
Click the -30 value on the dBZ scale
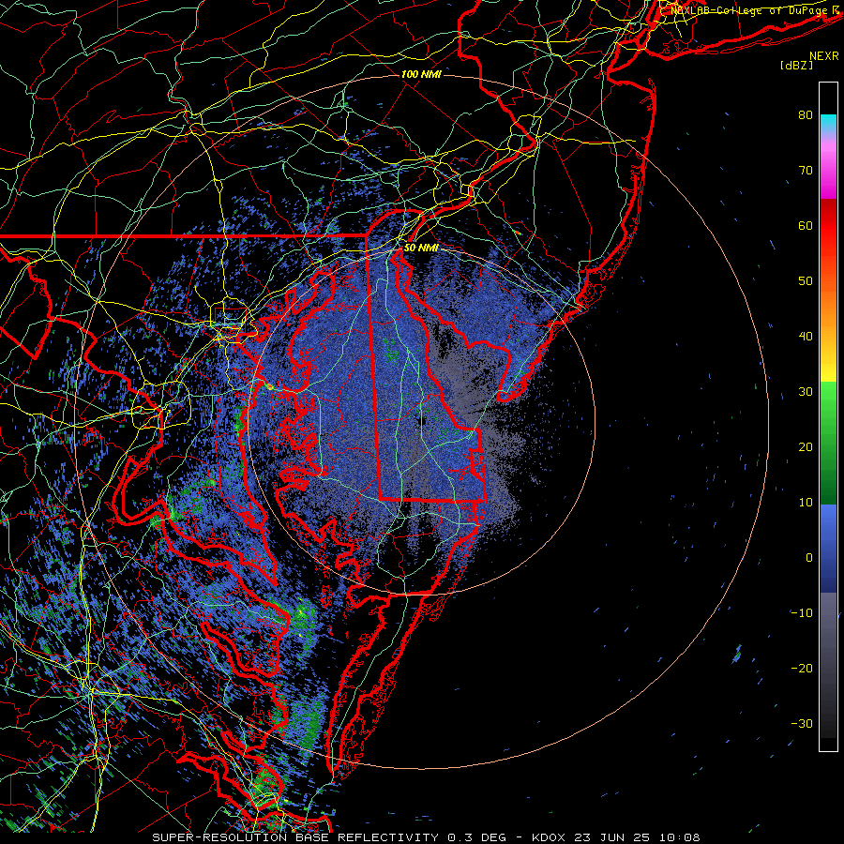(x=802, y=724)
